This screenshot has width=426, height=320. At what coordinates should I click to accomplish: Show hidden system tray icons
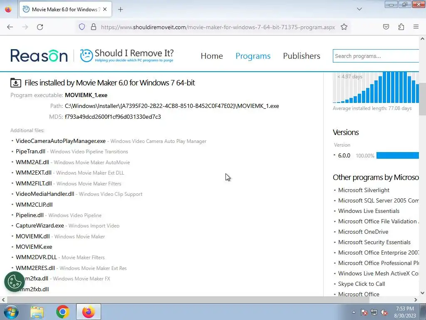pos(354,312)
